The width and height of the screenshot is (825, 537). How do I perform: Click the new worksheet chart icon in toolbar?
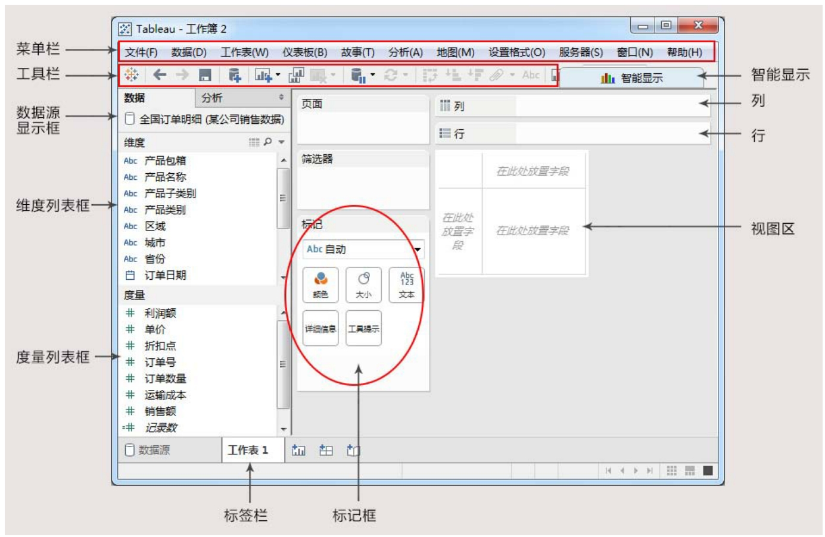coord(263,75)
